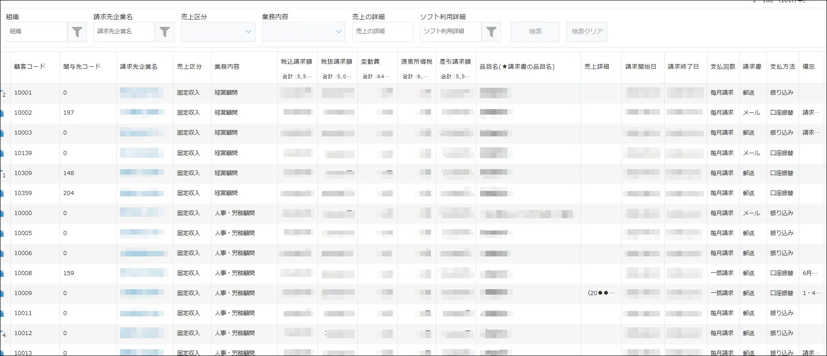This screenshot has width=827, height=356.
Task: Select the 請求終了日 column header
Action: click(x=683, y=66)
